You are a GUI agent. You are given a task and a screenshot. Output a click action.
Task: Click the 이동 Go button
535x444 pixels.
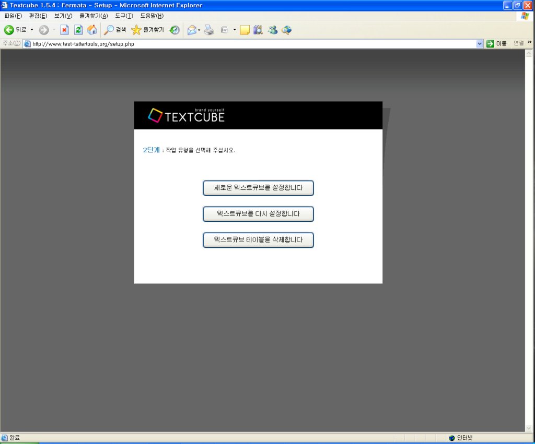[x=496, y=44]
